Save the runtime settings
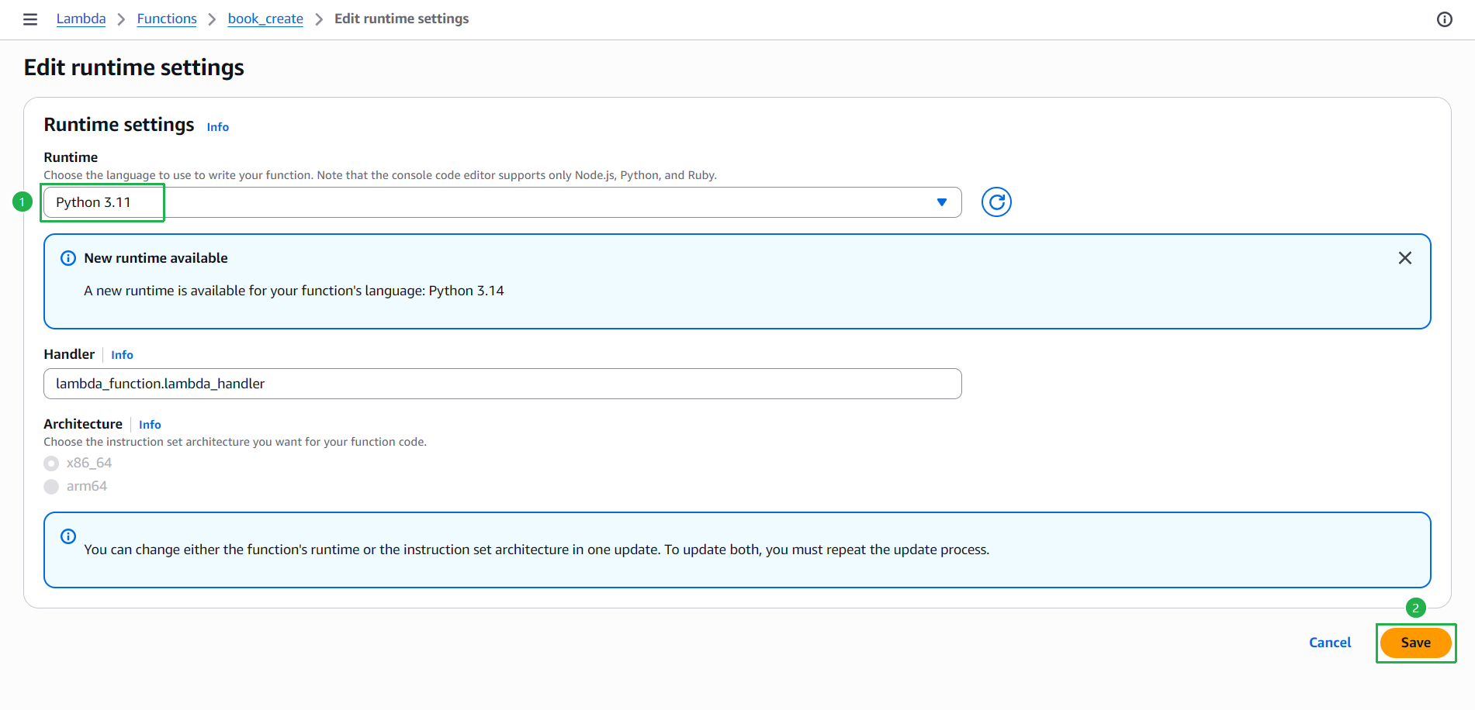This screenshot has width=1475, height=710. pos(1415,643)
